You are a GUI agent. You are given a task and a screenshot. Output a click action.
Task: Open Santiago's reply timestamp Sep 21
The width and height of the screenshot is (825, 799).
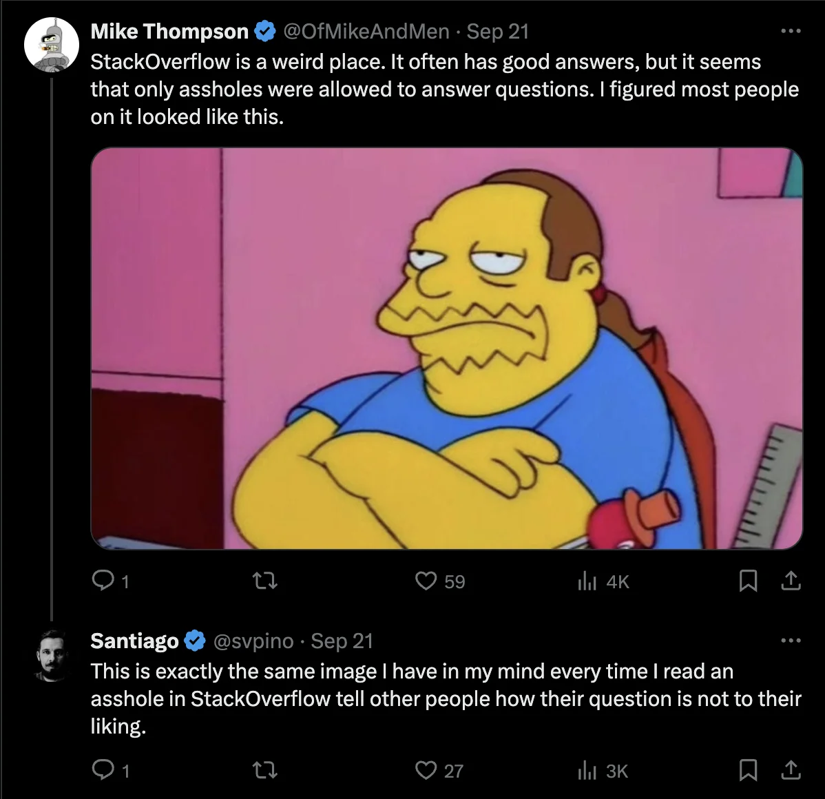point(342,641)
